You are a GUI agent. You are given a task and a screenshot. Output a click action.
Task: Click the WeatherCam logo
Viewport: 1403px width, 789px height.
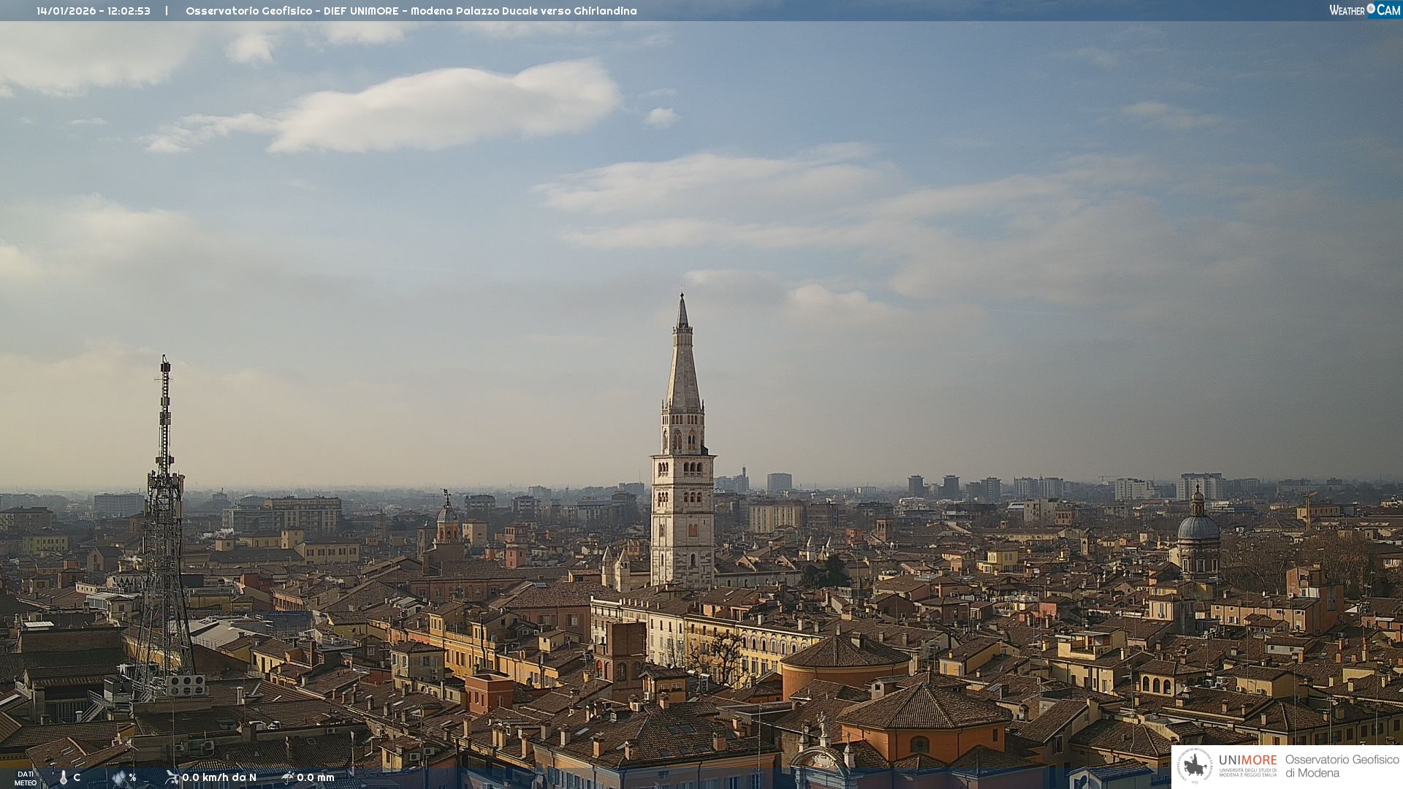(x=1364, y=9)
